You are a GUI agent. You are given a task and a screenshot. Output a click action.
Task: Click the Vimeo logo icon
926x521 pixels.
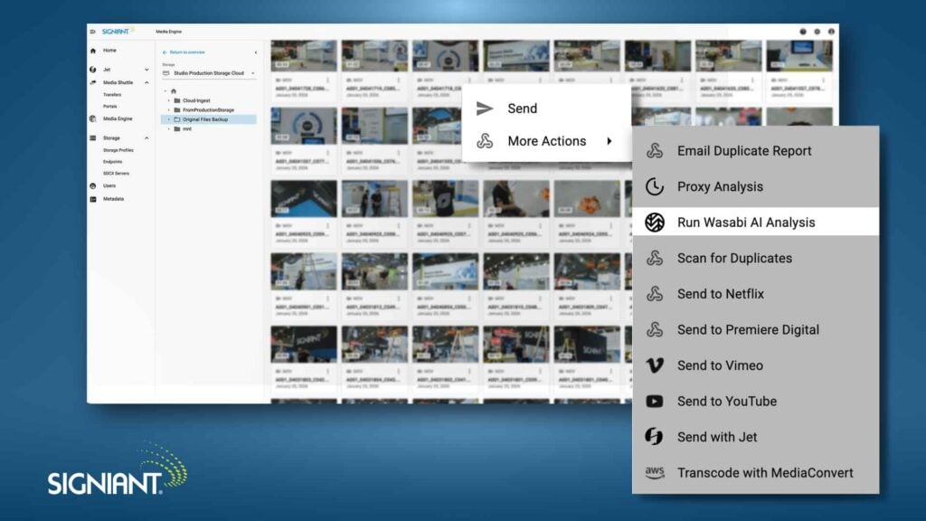pyautogui.click(x=655, y=365)
